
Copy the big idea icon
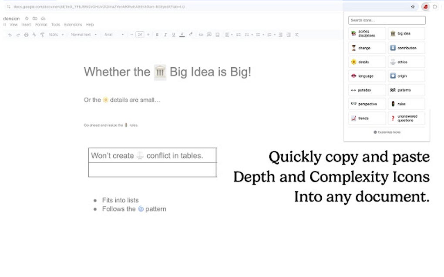(x=405, y=33)
